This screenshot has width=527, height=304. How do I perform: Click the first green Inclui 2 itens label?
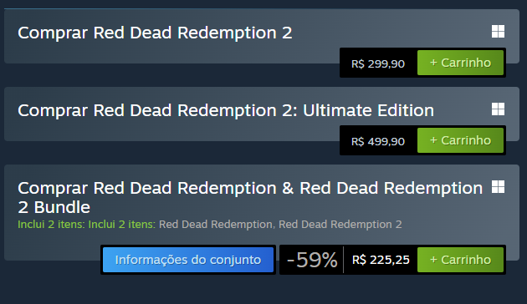click(51, 224)
